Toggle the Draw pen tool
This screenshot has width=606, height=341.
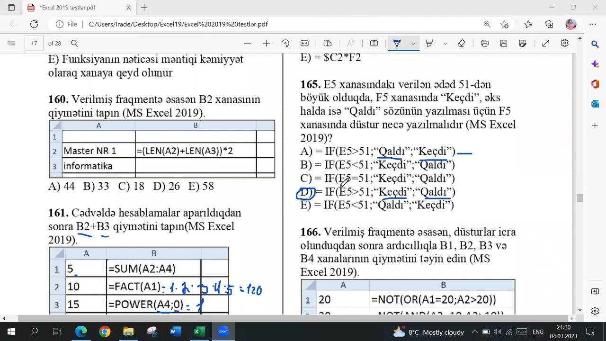coord(397,43)
